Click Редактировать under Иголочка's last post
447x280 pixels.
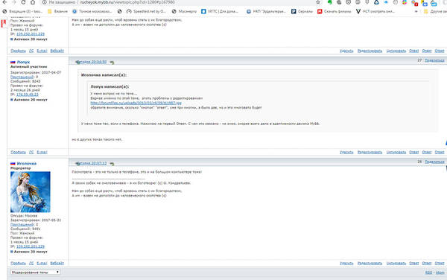(x=370, y=263)
